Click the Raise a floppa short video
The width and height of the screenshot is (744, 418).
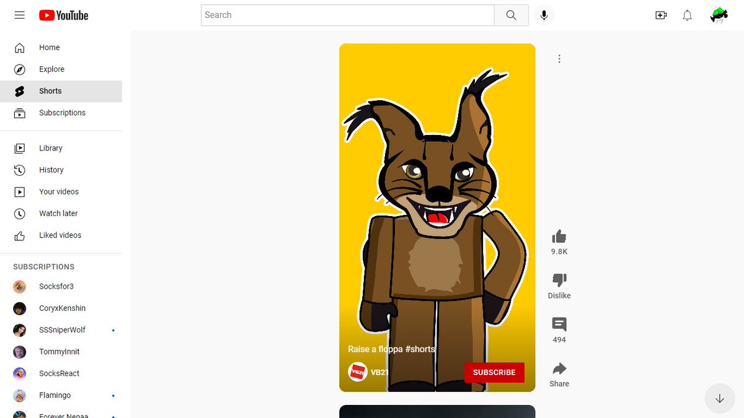pyautogui.click(x=437, y=217)
